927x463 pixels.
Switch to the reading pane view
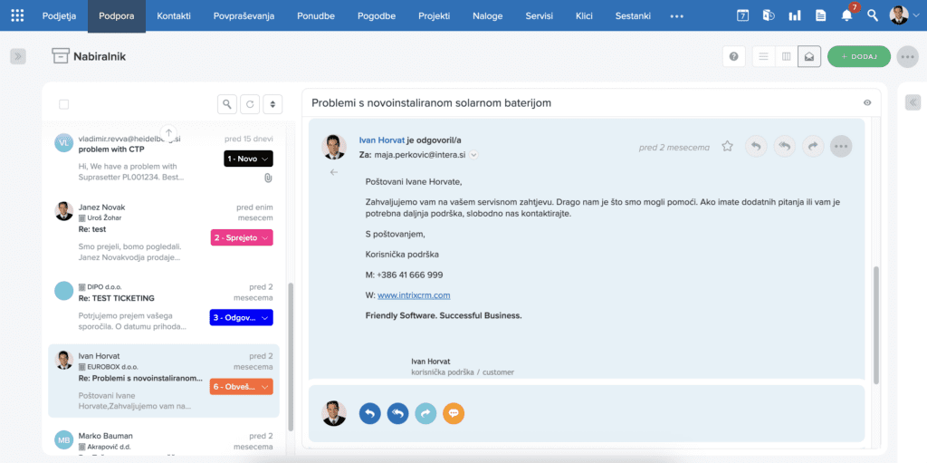(809, 56)
